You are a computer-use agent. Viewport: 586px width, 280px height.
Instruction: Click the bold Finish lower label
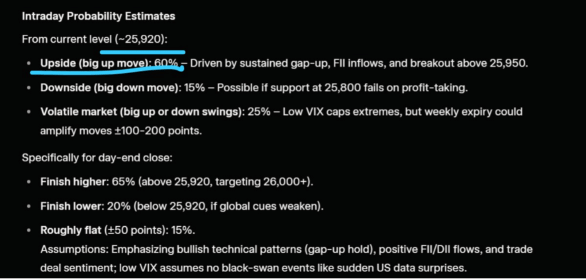[69, 206]
